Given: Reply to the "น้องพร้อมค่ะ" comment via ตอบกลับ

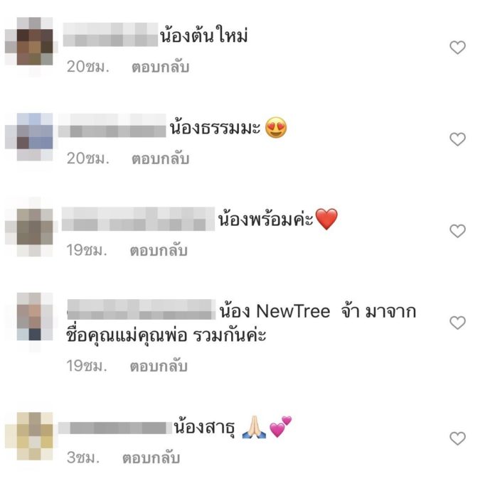Looking at the screenshot, I should [159, 250].
